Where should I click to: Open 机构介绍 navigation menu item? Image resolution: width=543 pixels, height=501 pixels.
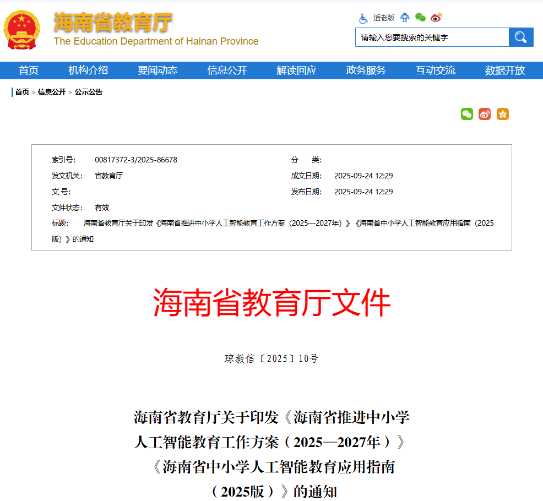88,70
